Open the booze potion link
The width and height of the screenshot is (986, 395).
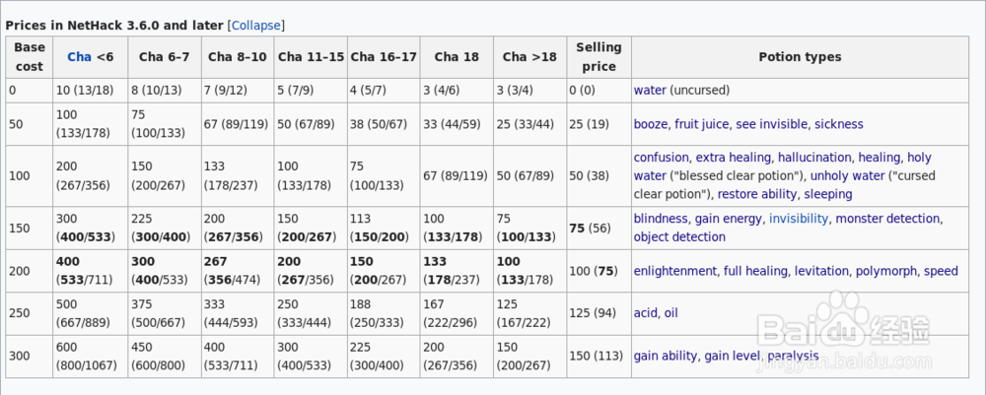pyautogui.click(x=650, y=124)
